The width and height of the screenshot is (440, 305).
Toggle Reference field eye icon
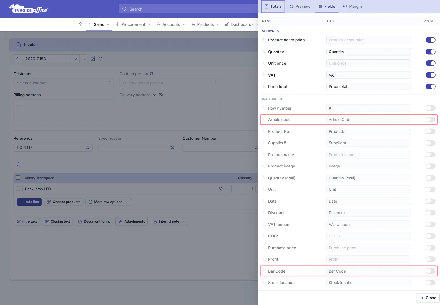87,147
